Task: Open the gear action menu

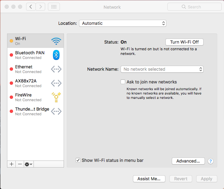Action: tap(28, 164)
